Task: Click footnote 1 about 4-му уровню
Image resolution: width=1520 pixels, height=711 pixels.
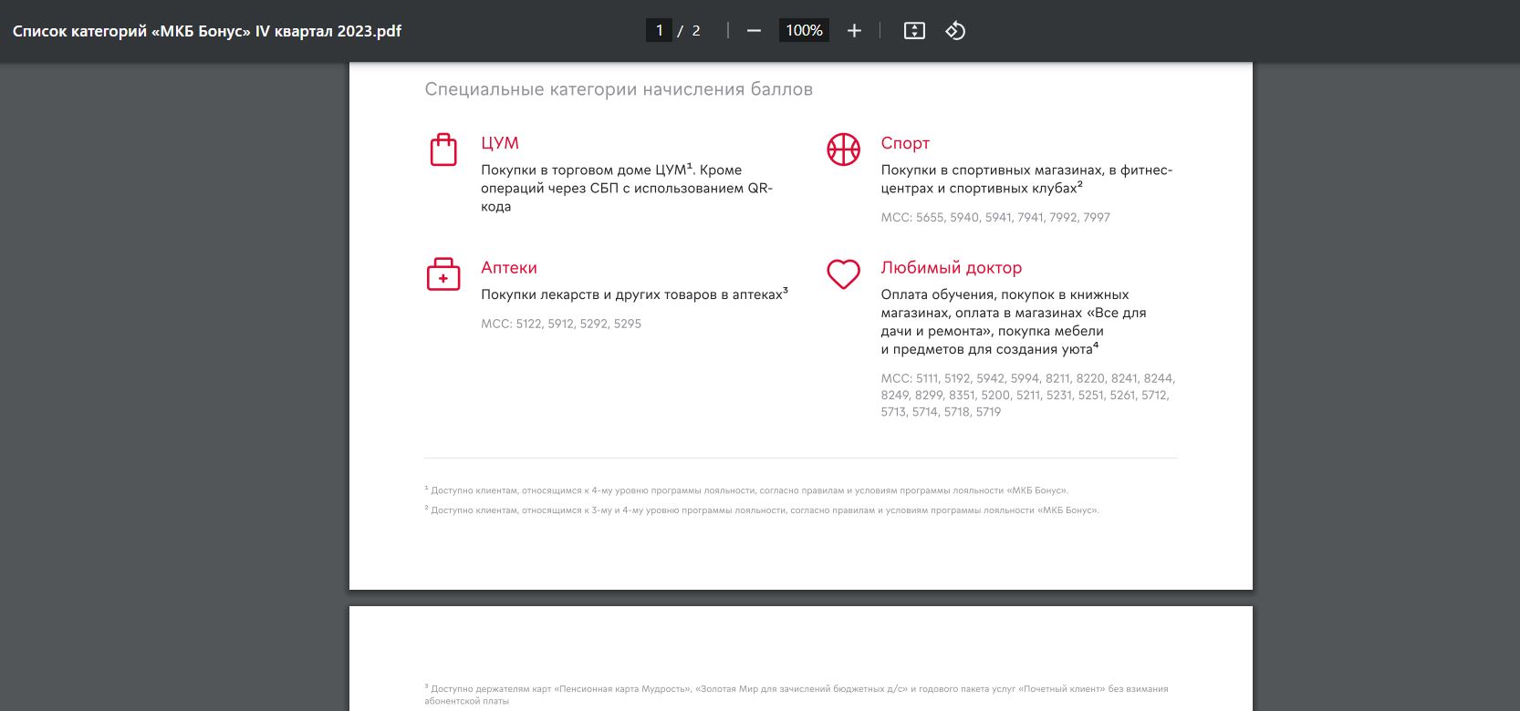Action: tap(746, 490)
